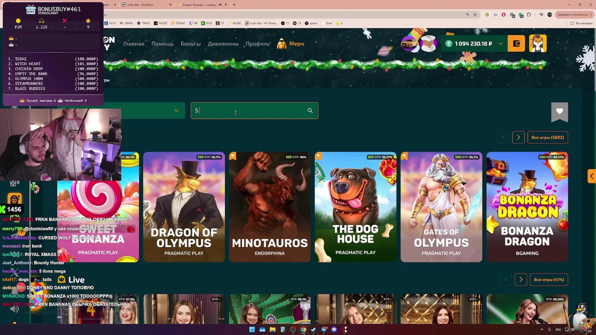Toggle favorite flag on Gates of Olympus
Image resolution: width=596 pixels, height=335 pixels.
(x=404, y=156)
